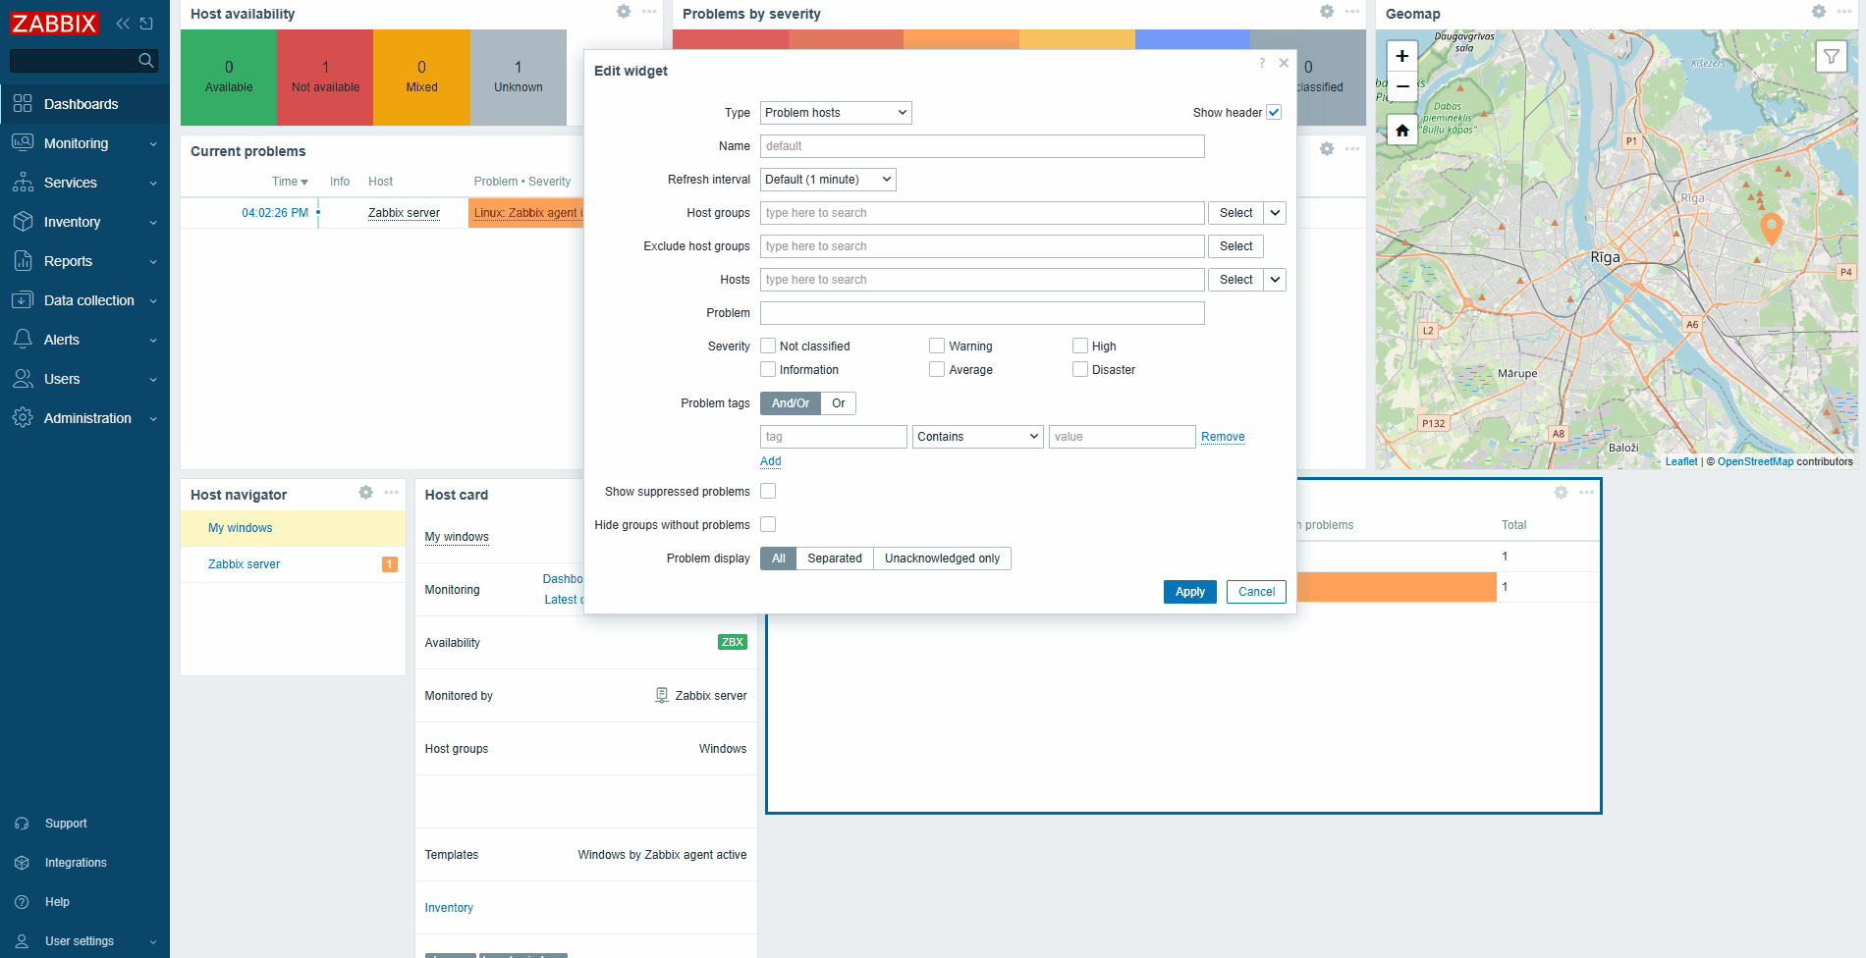
Task: Click Select button for Exclude host groups
Action: (1235, 246)
